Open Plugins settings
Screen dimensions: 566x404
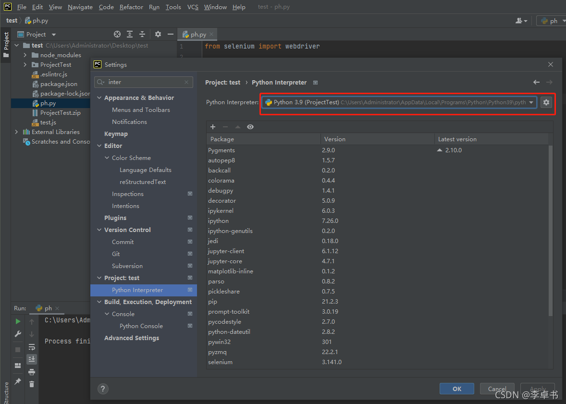(x=115, y=218)
